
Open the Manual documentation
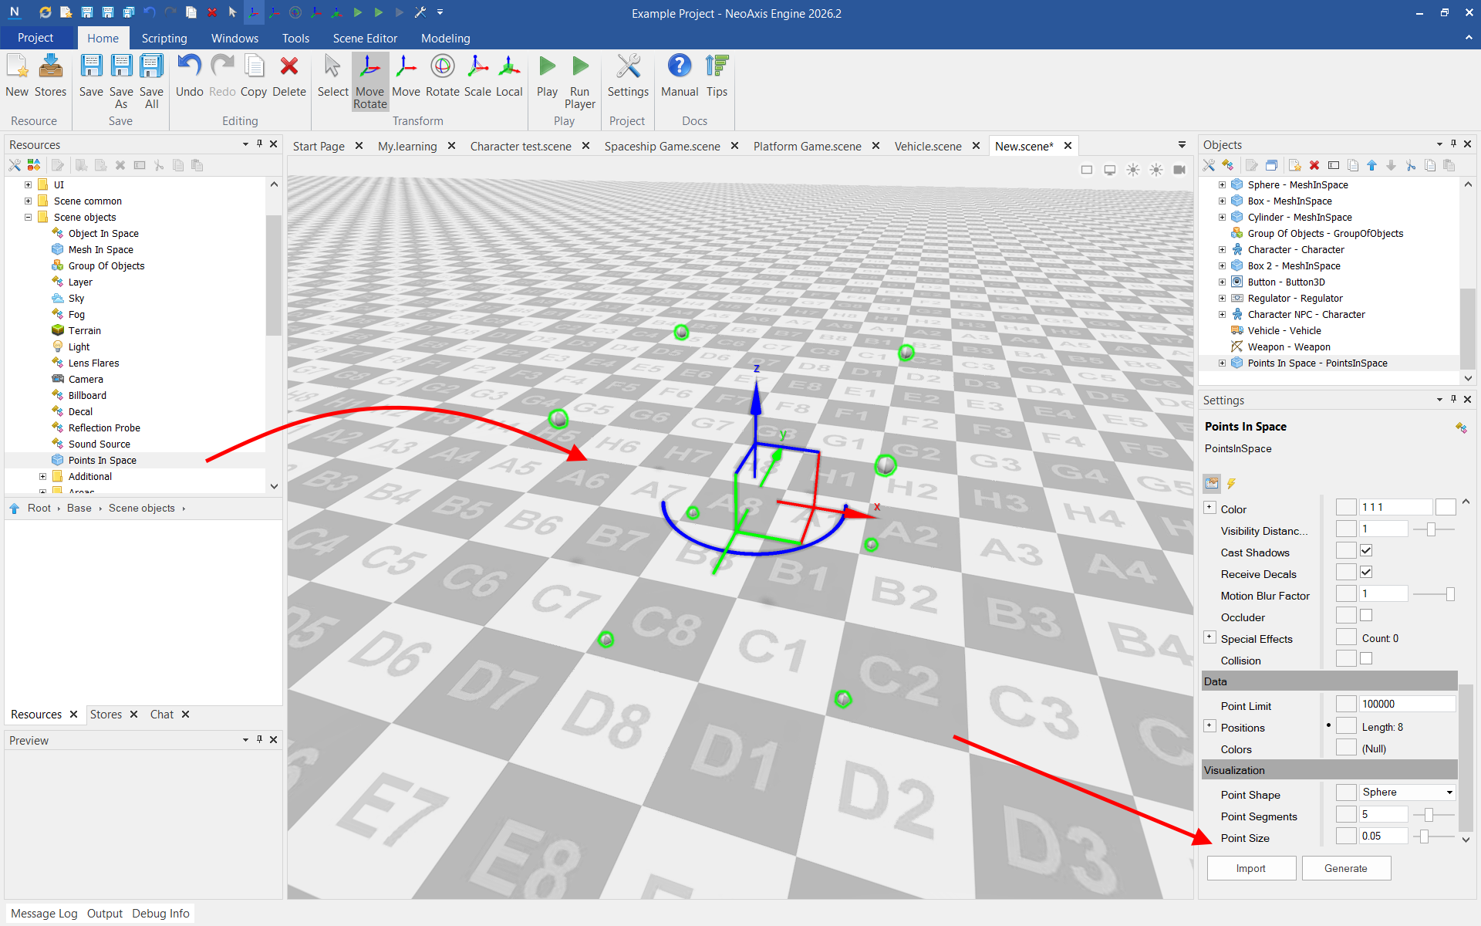[x=680, y=76]
